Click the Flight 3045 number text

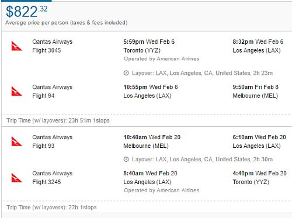click(x=47, y=50)
